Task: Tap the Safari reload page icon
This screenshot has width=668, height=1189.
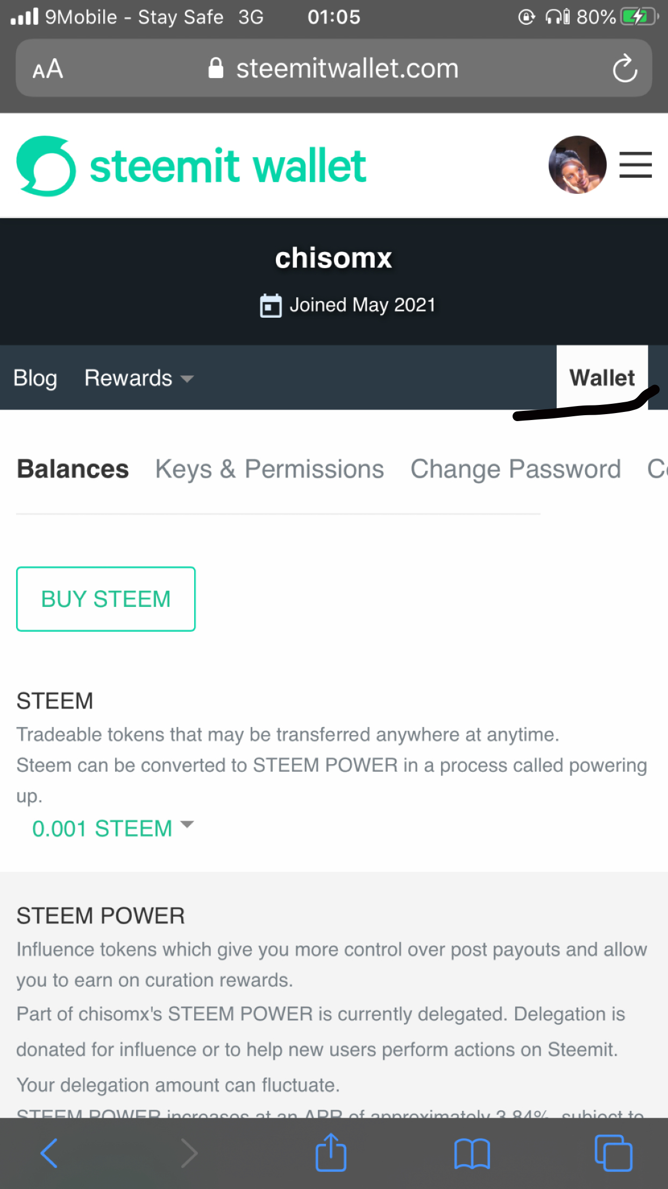Action: click(x=624, y=68)
